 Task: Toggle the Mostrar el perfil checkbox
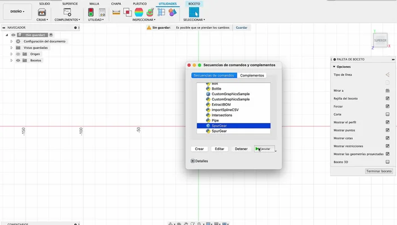(x=387, y=122)
